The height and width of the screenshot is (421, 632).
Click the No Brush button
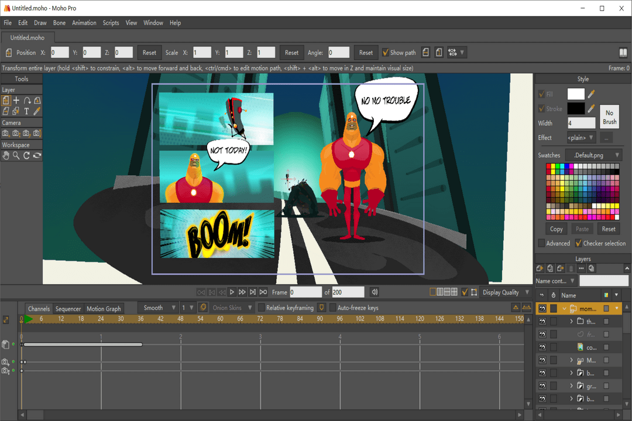[609, 117]
